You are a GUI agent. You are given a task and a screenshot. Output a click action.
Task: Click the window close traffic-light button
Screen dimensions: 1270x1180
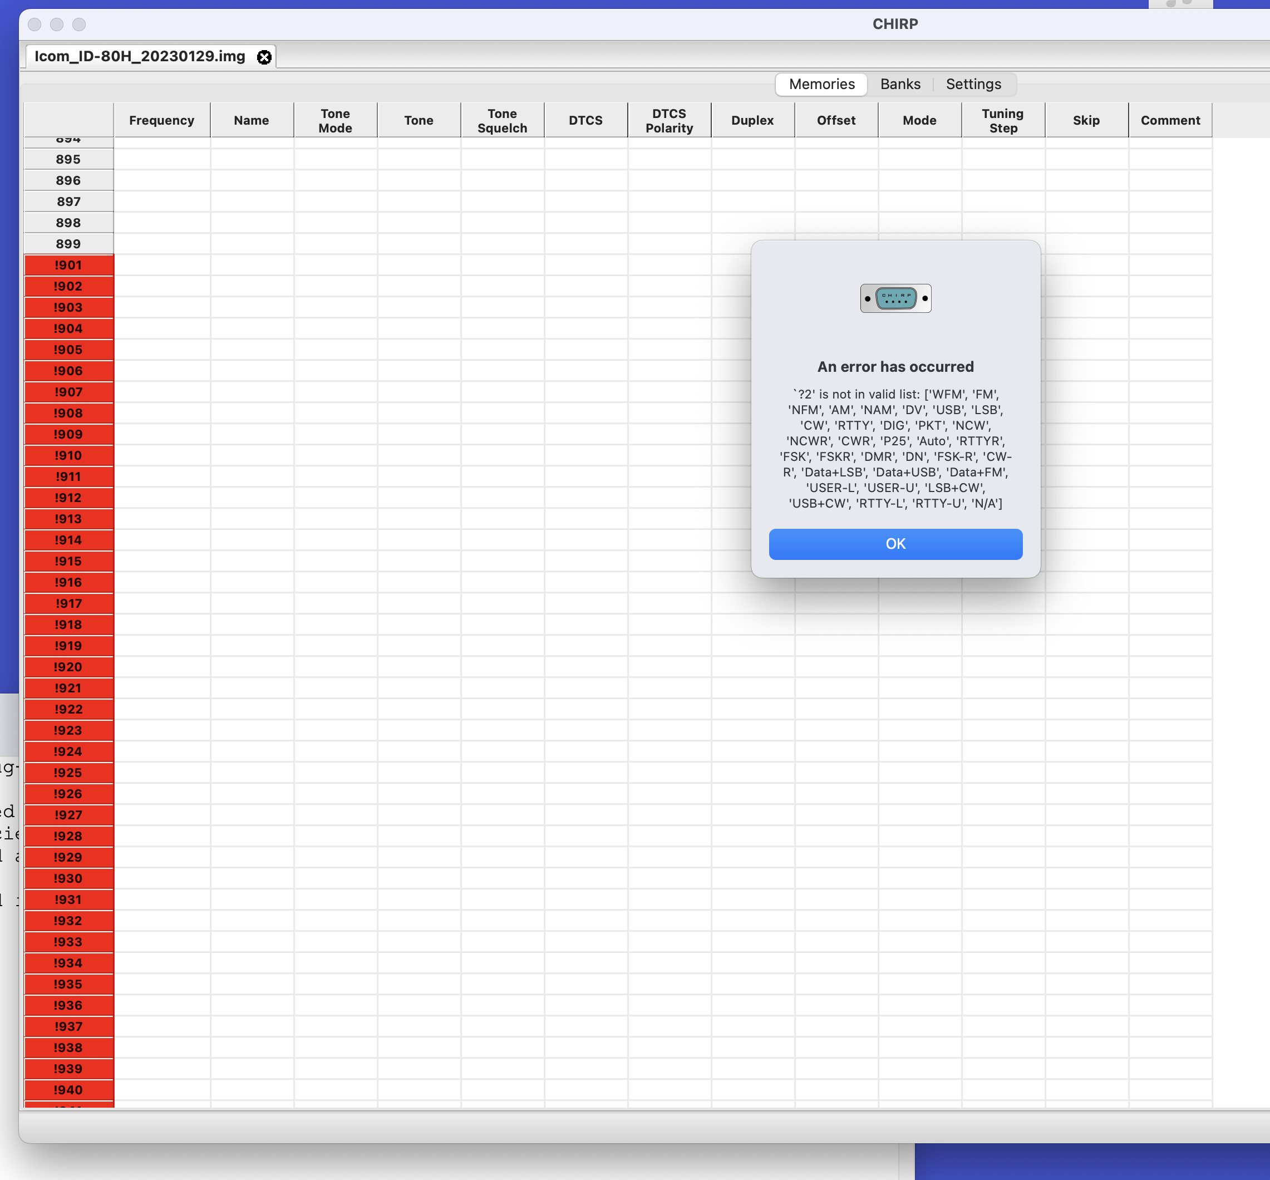[x=35, y=24]
